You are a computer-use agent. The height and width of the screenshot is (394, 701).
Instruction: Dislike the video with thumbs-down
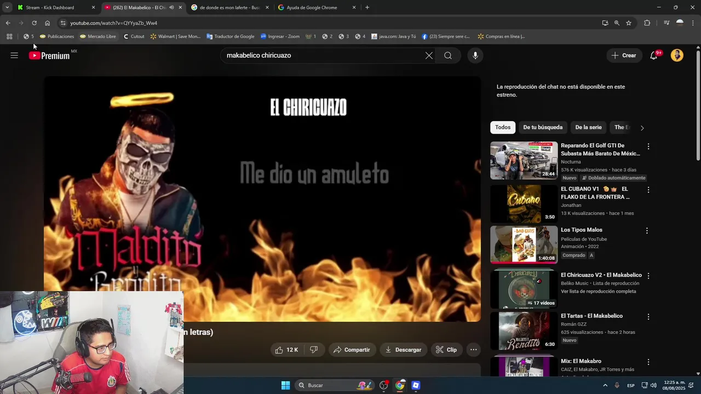point(314,350)
